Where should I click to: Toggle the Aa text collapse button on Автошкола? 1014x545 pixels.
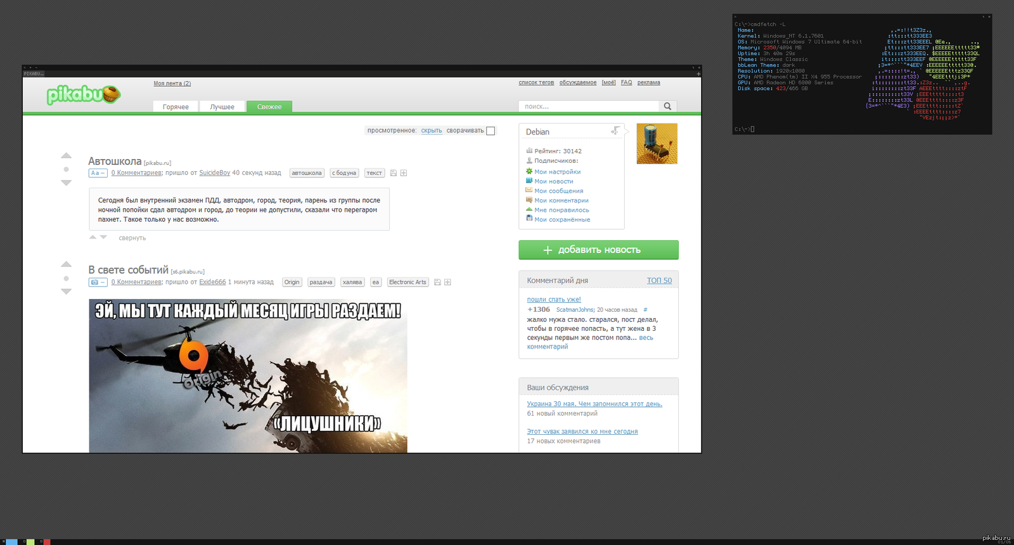tap(98, 173)
